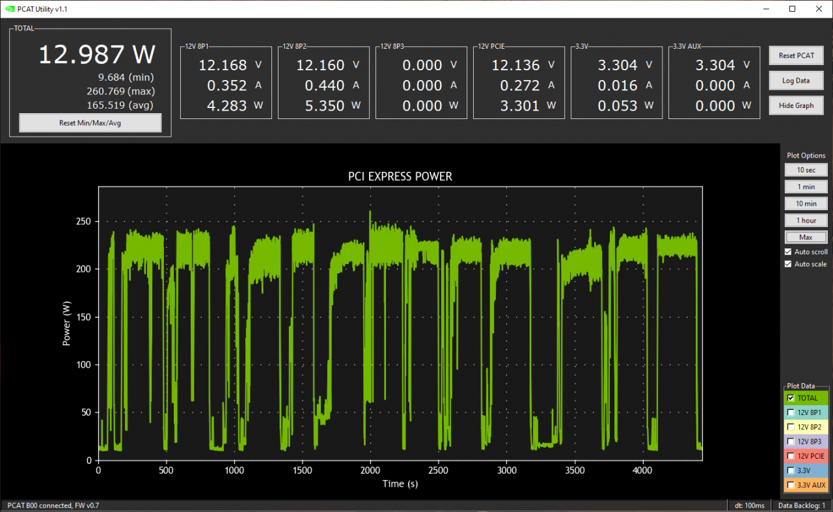Disable the Auto scale checkbox
833x512 pixels.
point(789,264)
